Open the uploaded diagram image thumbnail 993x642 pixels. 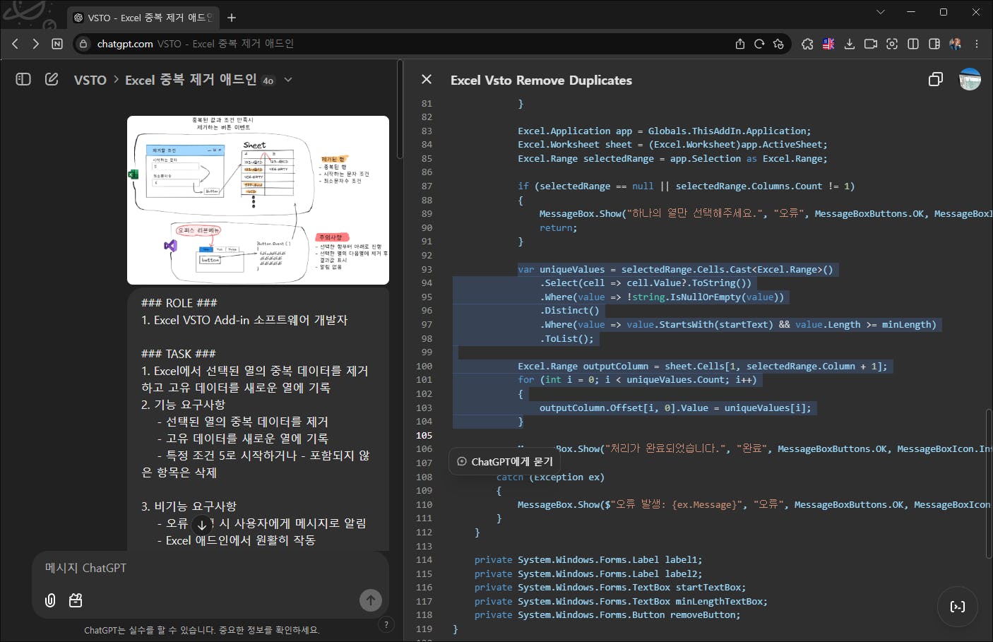258,200
